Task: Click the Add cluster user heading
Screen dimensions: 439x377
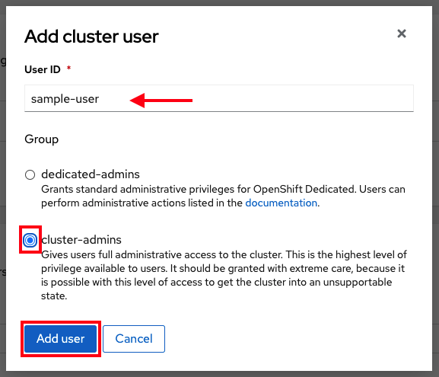Action: tap(91, 37)
